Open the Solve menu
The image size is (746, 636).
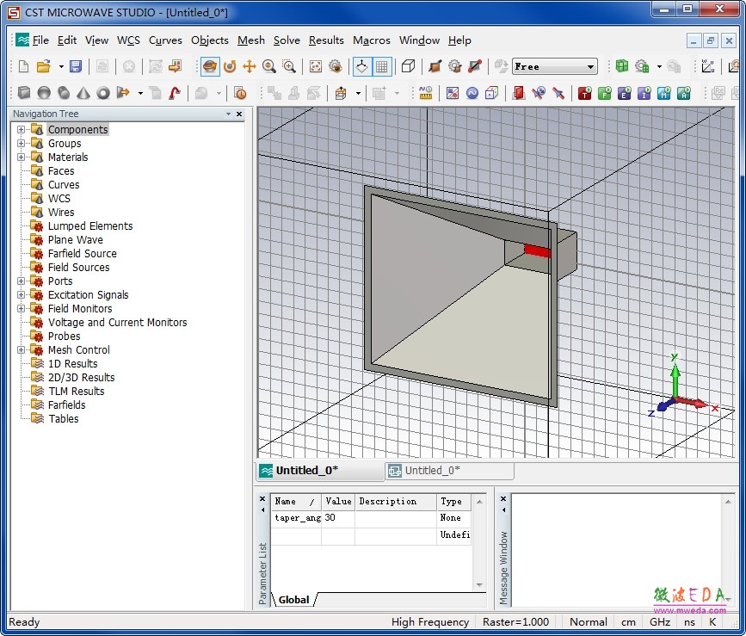coord(287,40)
